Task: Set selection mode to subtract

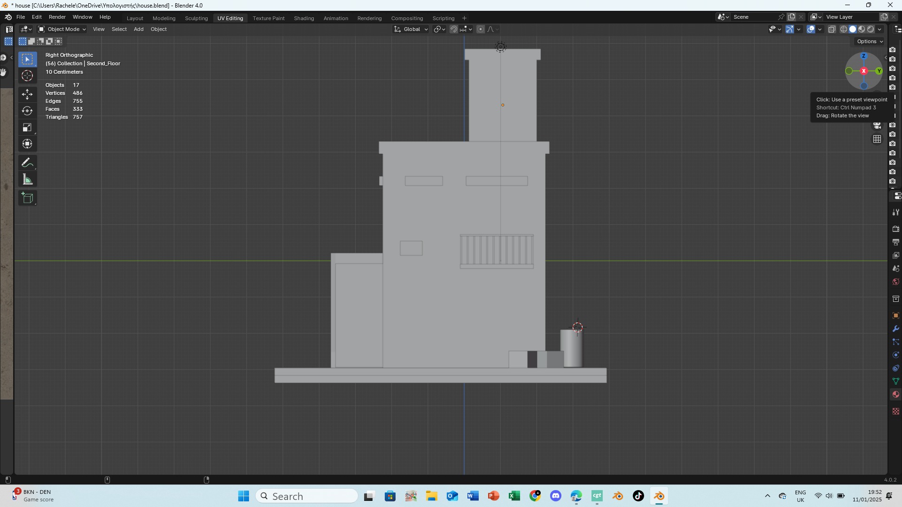Action: click(40, 41)
